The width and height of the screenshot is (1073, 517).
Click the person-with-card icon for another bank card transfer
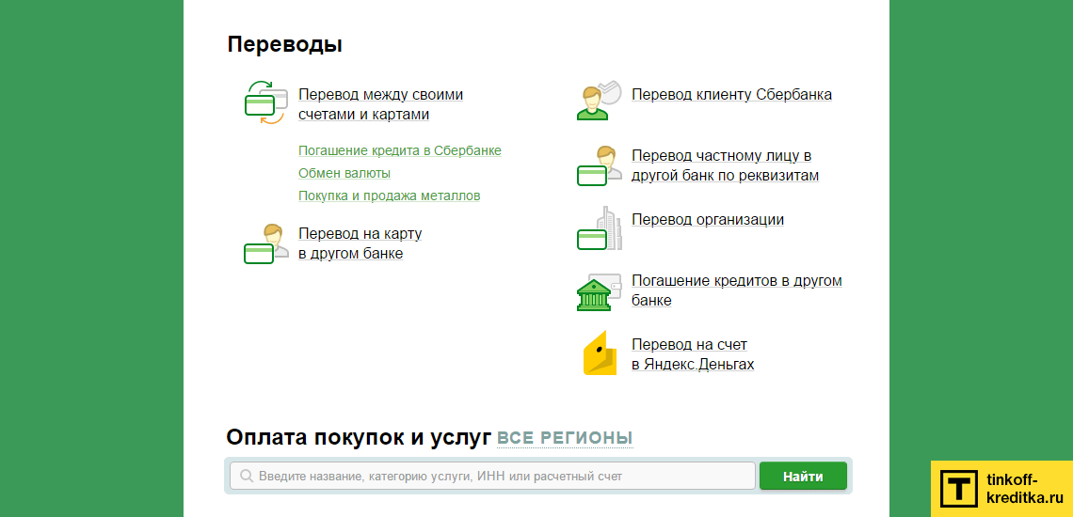(x=266, y=244)
